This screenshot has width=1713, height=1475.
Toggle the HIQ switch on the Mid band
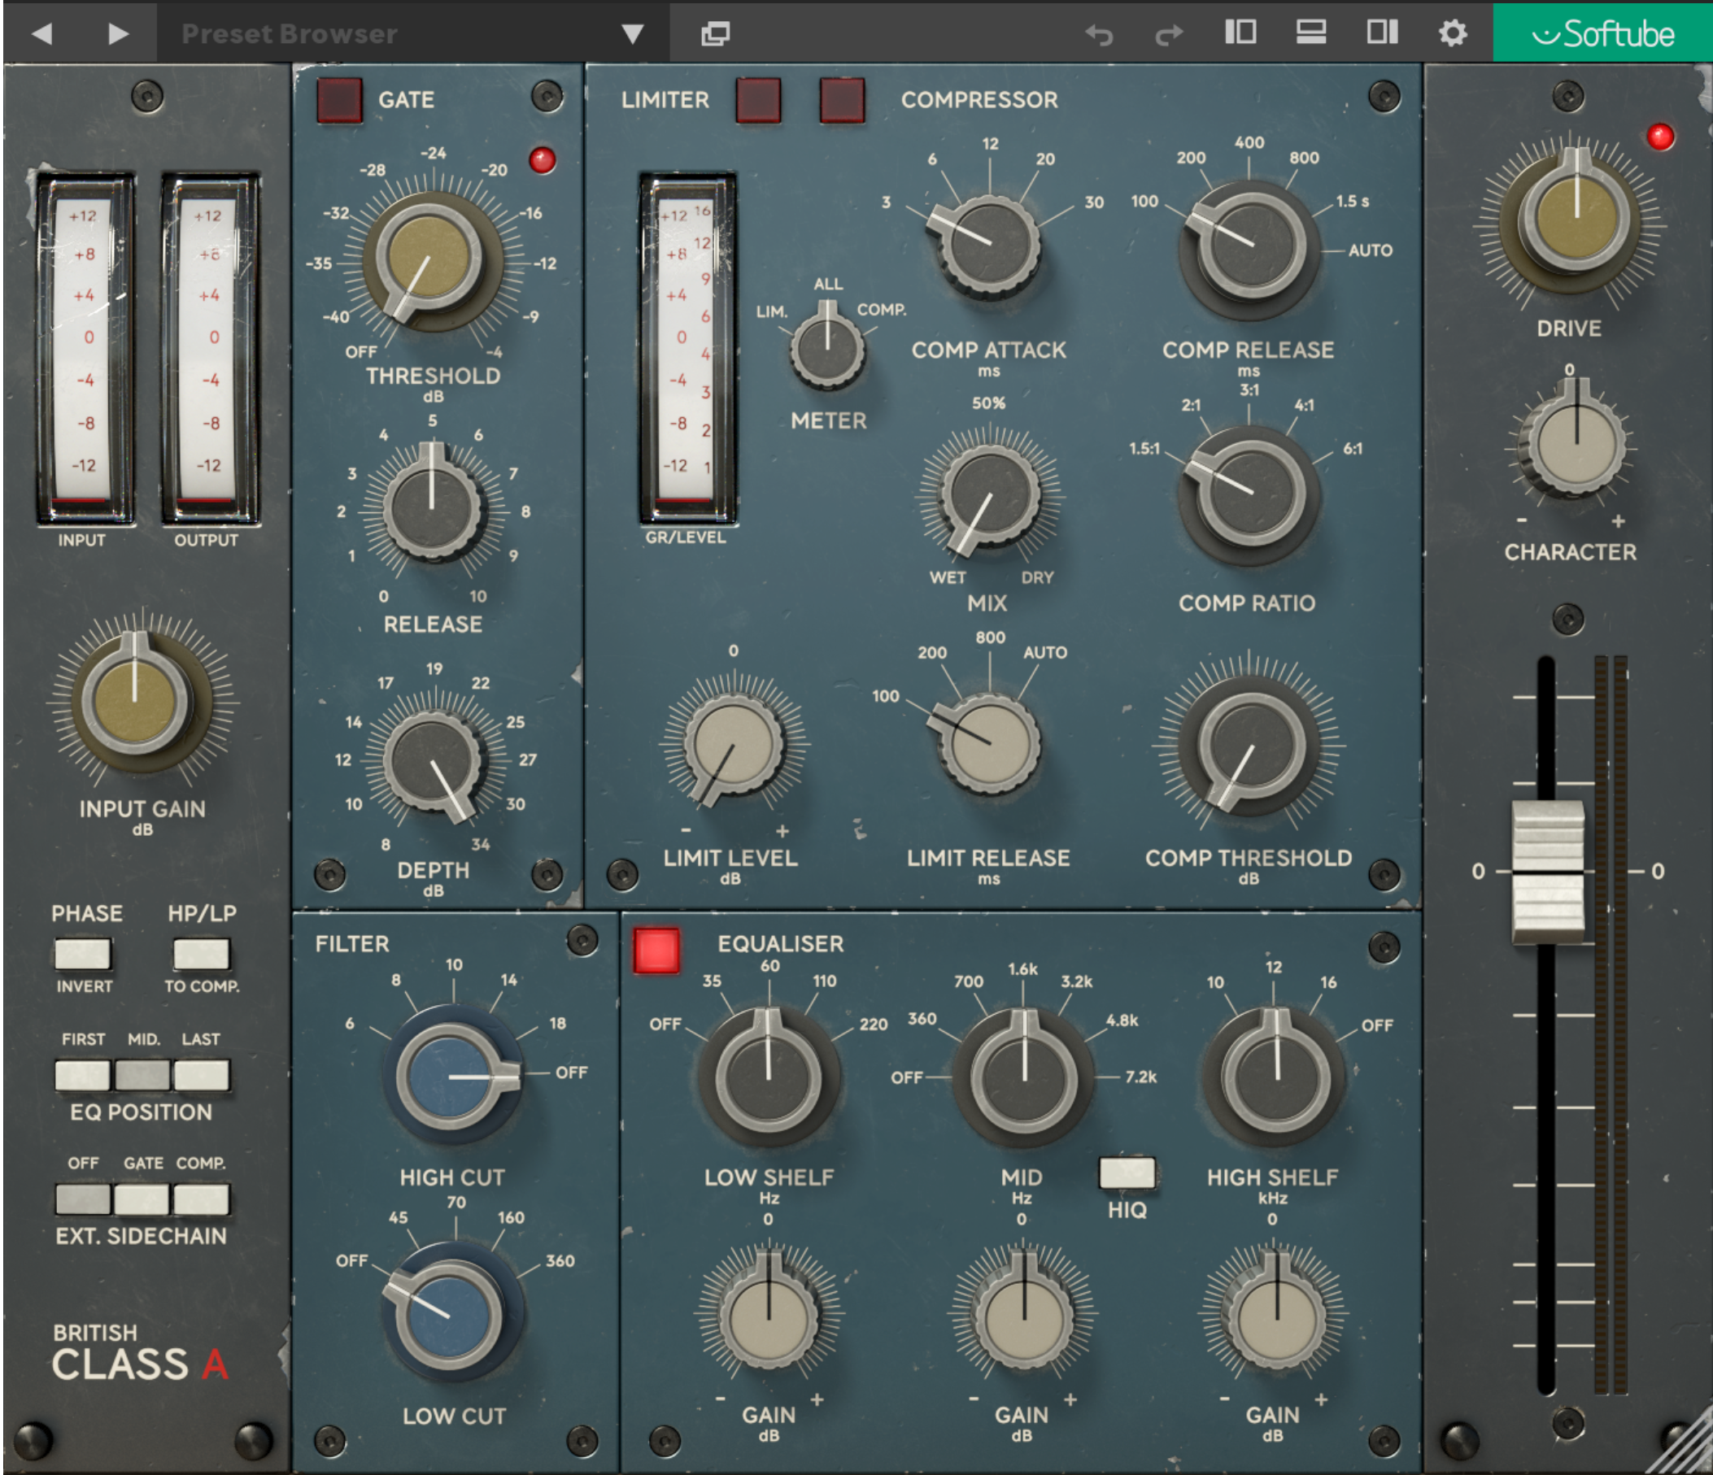[x=1127, y=1172]
